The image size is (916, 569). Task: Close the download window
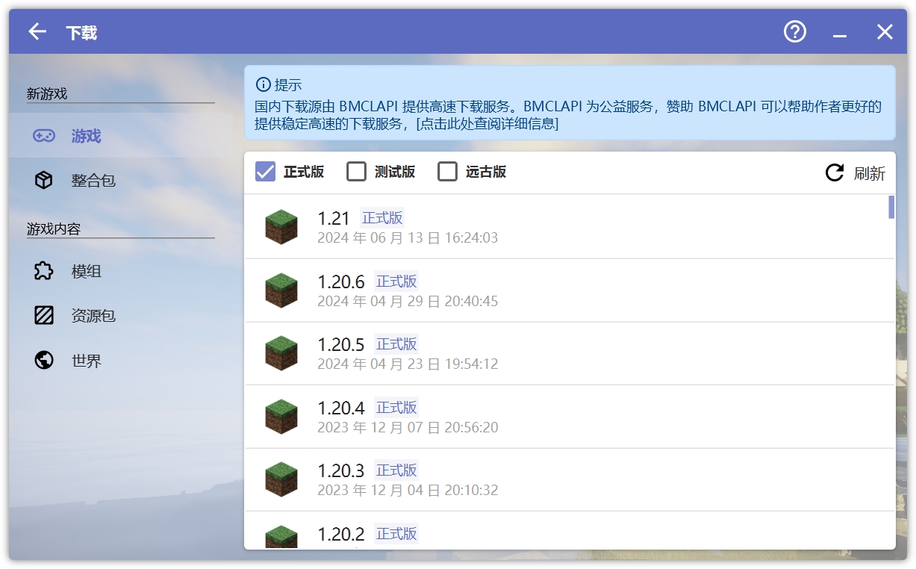885,31
